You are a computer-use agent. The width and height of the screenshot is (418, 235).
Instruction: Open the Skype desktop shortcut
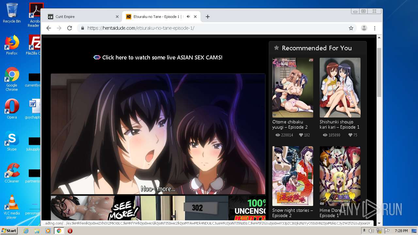coord(12,141)
